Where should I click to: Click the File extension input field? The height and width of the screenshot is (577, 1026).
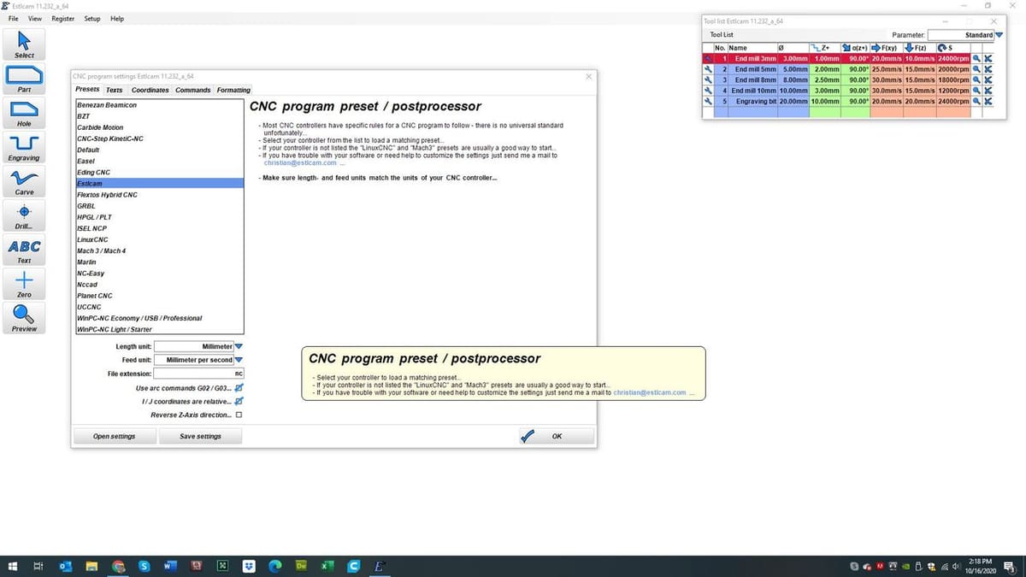pos(198,374)
